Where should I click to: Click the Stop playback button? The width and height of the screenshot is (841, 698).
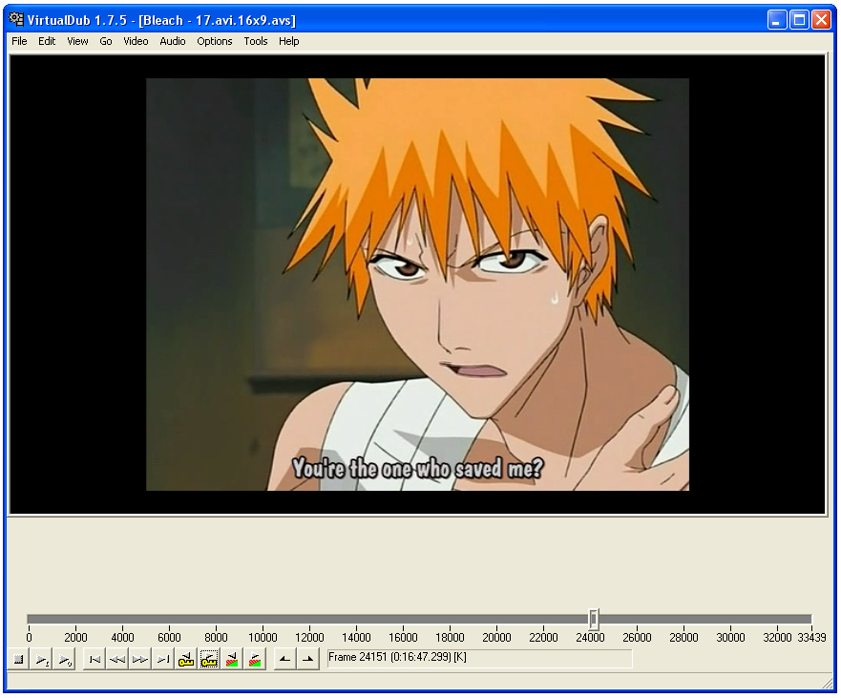(x=18, y=660)
